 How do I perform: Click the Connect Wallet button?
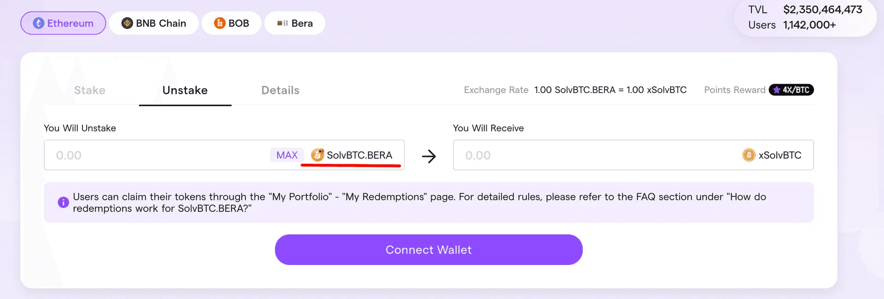[429, 250]
